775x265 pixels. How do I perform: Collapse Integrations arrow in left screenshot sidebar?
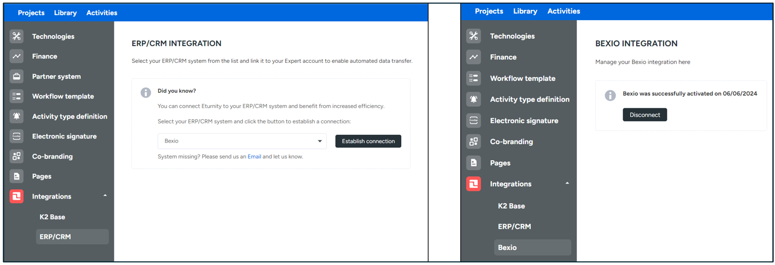pos(105,196)
